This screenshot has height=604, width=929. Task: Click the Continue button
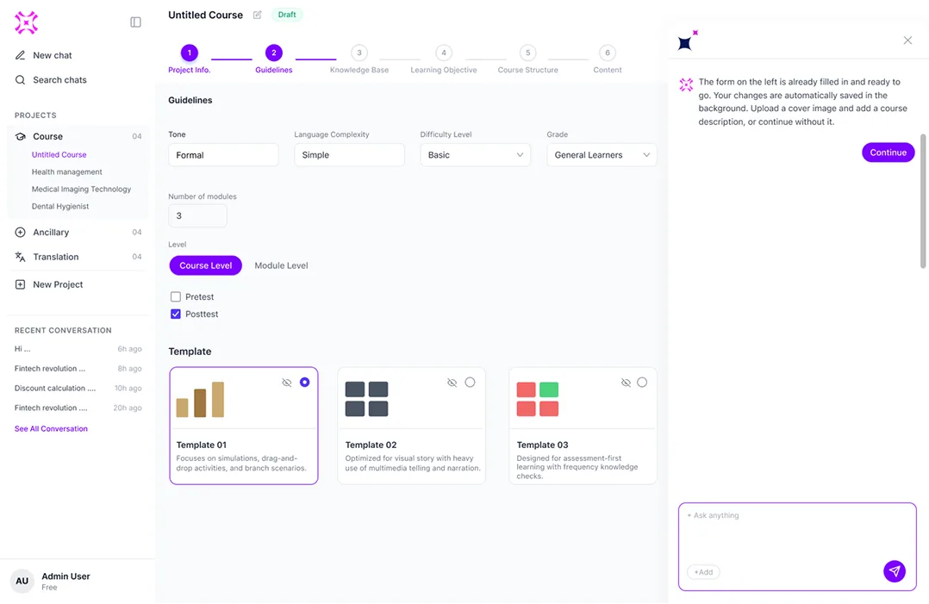tap(888, 153)
